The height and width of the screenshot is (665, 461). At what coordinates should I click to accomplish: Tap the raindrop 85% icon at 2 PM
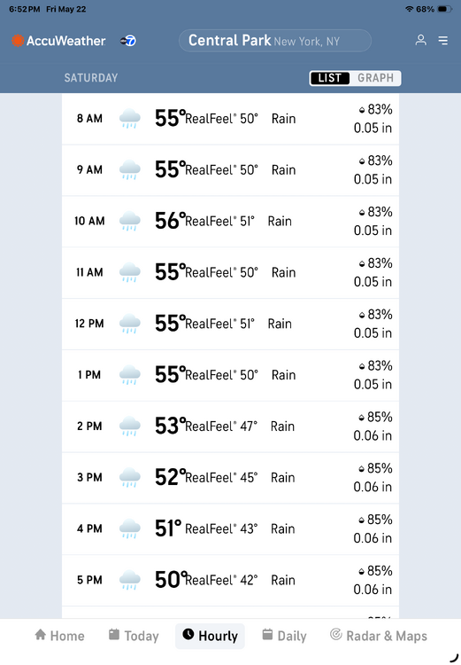click(362, 418)
